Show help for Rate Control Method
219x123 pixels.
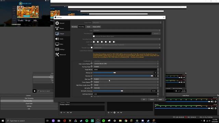coord(92,64)
